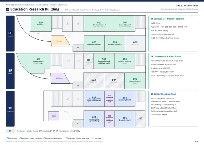Click the E/V elevator box on 5F
Image resolution: width=204 pixels, height=145 pixels.
(x=78, y=85)
